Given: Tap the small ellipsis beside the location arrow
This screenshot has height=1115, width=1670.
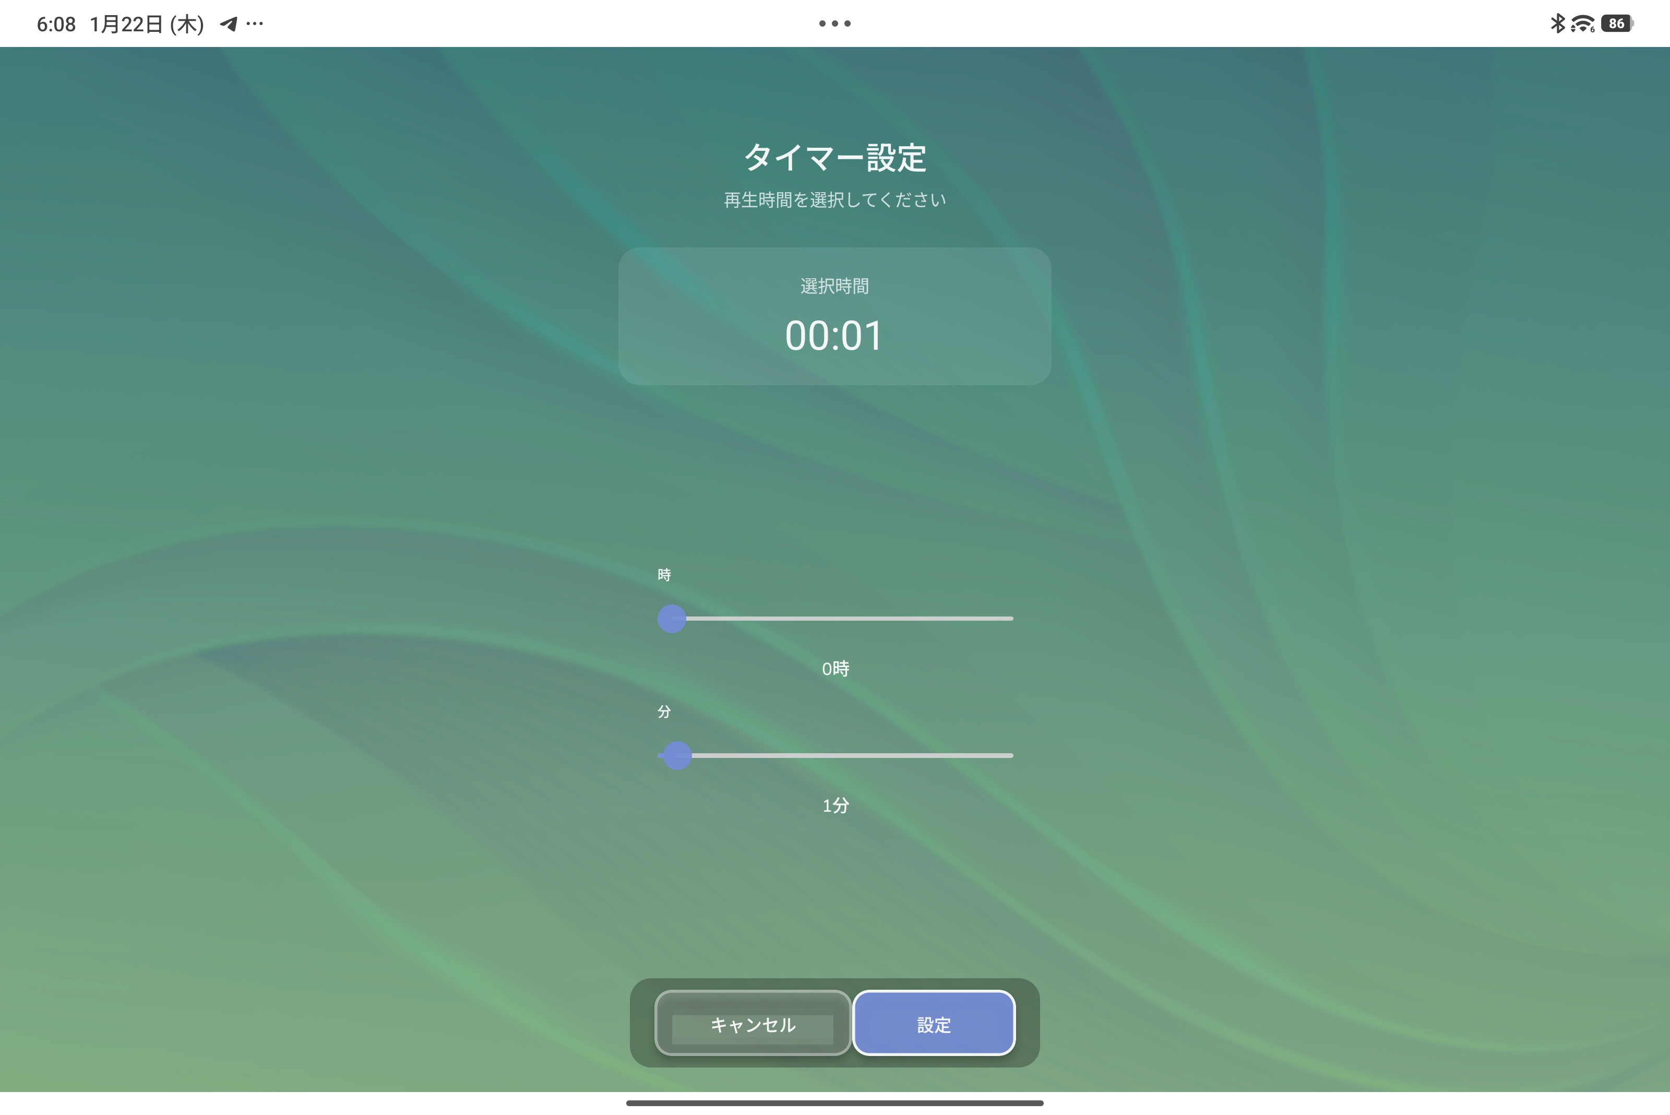Looking at the screenshot, I should [x=255, y=23].
